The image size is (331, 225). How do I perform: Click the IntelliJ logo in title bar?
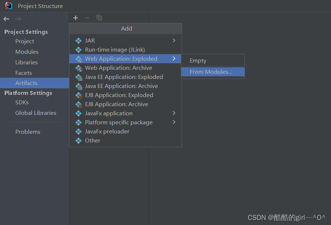(9, 6)
